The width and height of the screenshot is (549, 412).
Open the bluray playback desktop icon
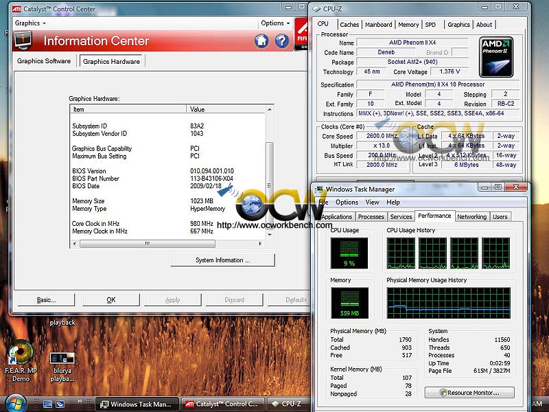coord(62,367)
